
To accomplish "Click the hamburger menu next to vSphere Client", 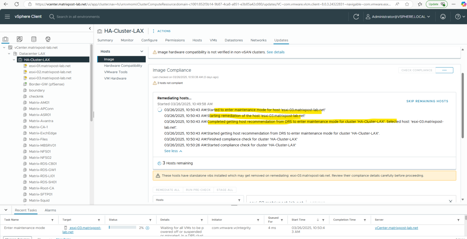I will 7,16.
